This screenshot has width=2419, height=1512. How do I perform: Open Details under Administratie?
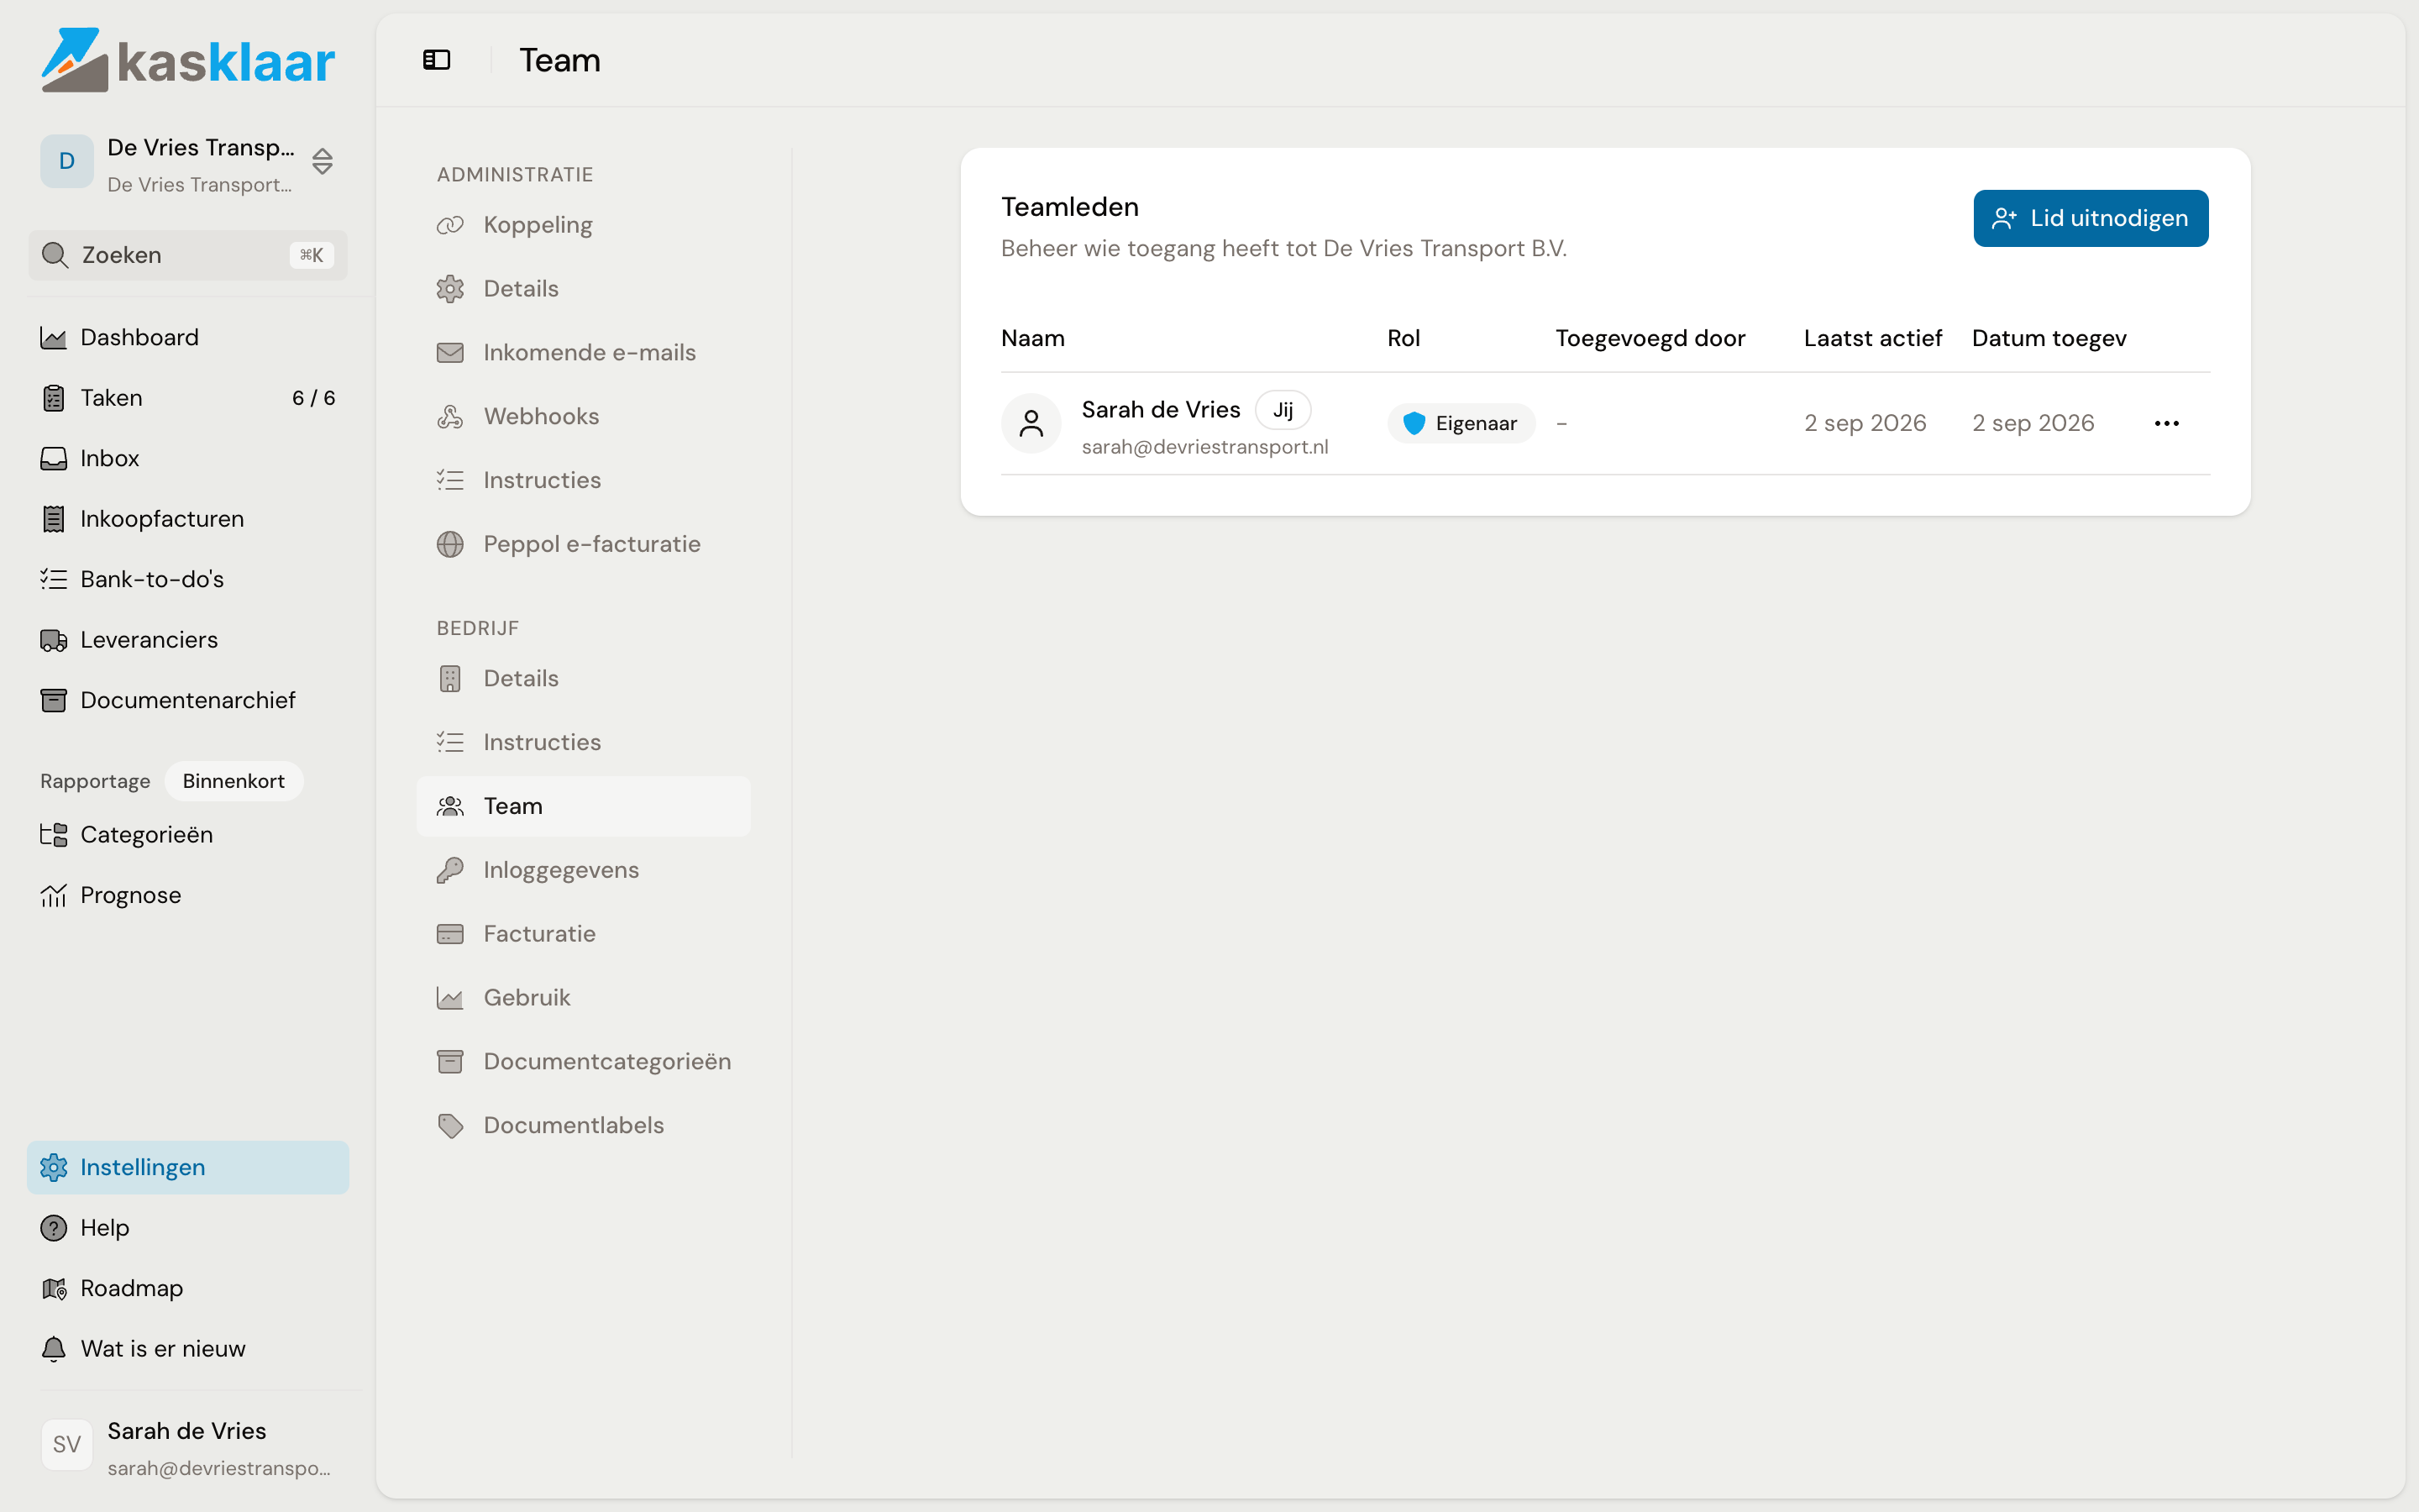click(x=584, y=289)
